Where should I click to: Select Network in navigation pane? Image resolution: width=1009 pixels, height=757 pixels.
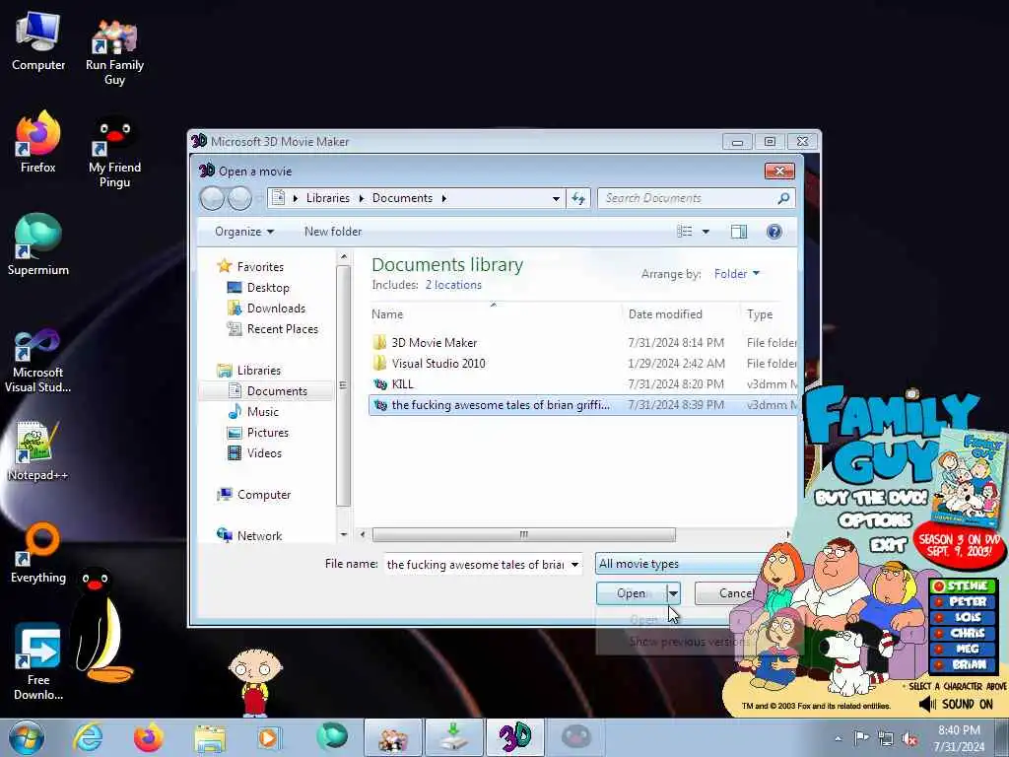pyautogui.click(x=259, y=535)
